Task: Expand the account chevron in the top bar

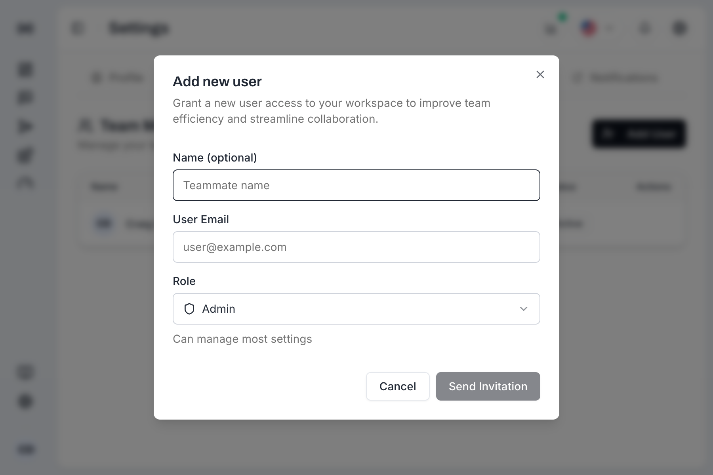Action: (x=610, y=28)
